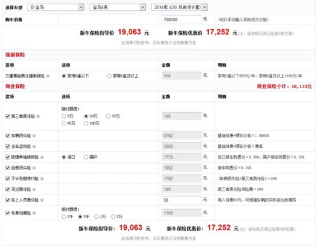Choose 2万 scratch coverage amount
The height and width of the screenshot is (248, 316).
tap(113, 216)
